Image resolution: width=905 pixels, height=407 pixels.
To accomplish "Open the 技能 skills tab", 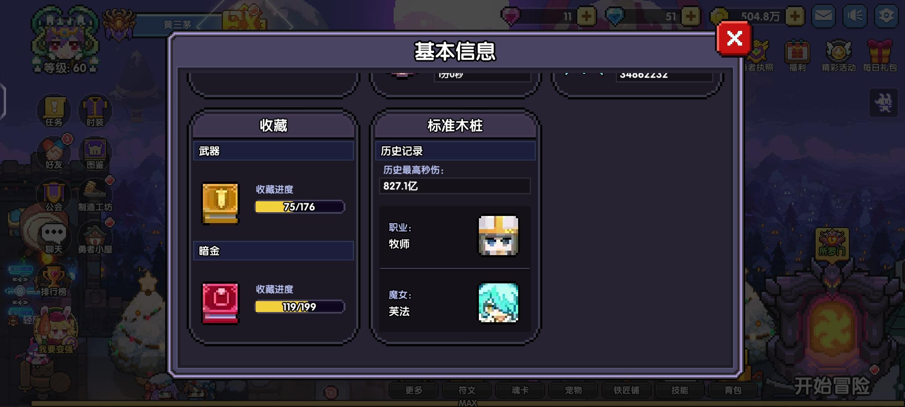I will point(680,390).
